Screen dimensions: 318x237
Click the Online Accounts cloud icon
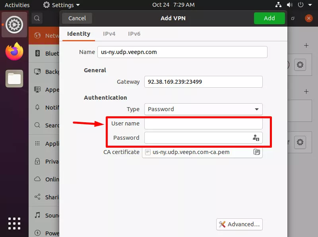[x=37, y=179]
